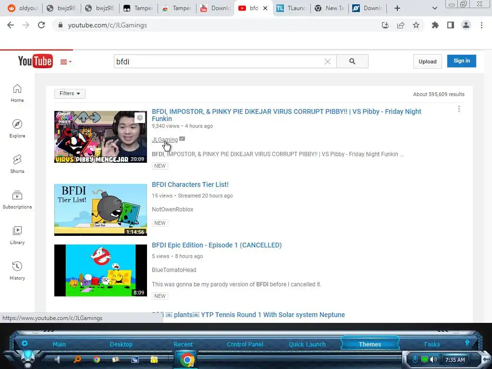
Task: Close the active bfd tab
Action: point(265,8)
